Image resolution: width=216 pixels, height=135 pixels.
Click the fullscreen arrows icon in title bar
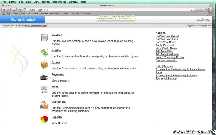[x=210, y=5]
